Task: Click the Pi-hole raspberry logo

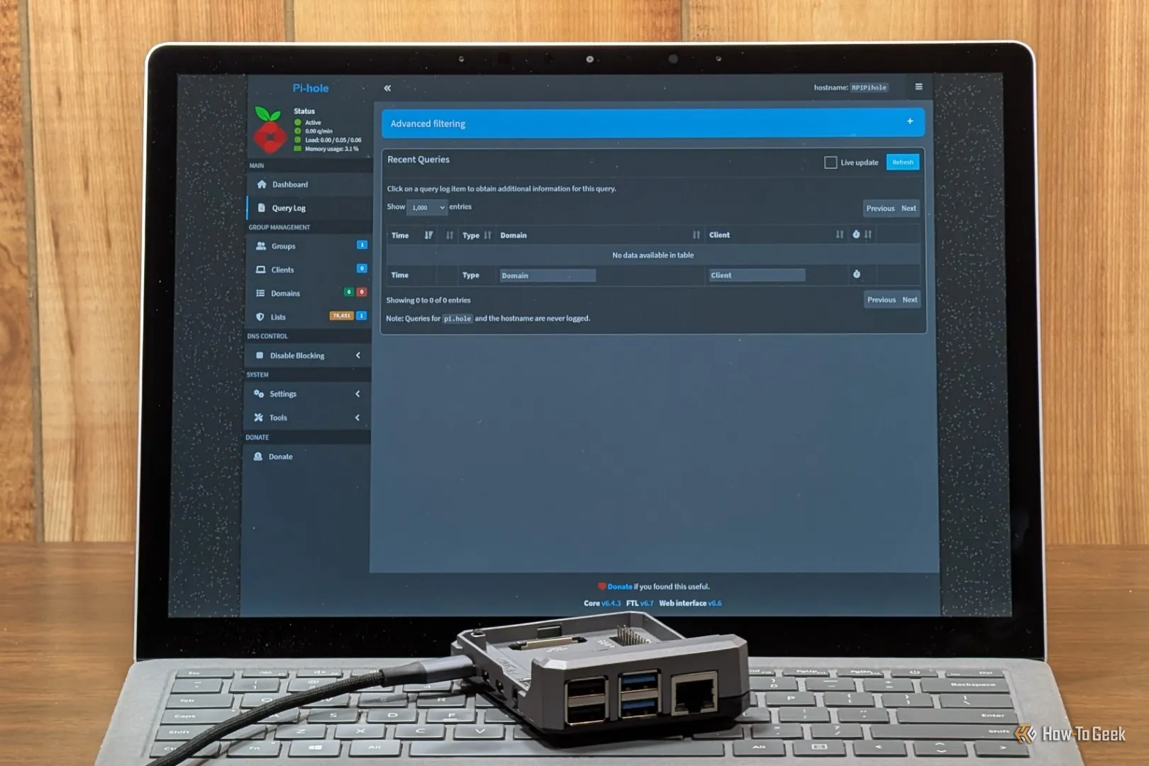Action: pyautogui.click(x=270, y=129)
